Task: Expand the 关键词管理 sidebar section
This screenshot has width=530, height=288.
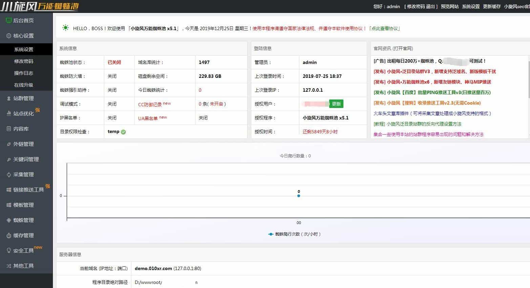Action: pos(26,159)
